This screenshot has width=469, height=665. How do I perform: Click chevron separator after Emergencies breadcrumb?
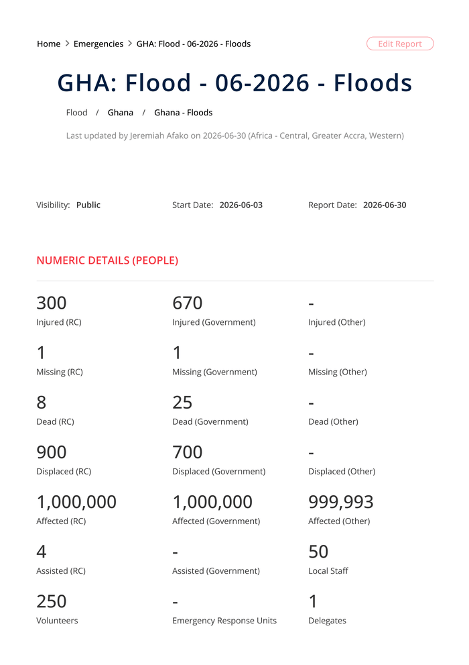pyautogui.click(x=130, y=44)
